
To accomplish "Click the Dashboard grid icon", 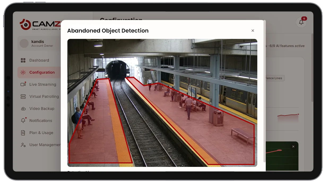I will pos(23,60).
